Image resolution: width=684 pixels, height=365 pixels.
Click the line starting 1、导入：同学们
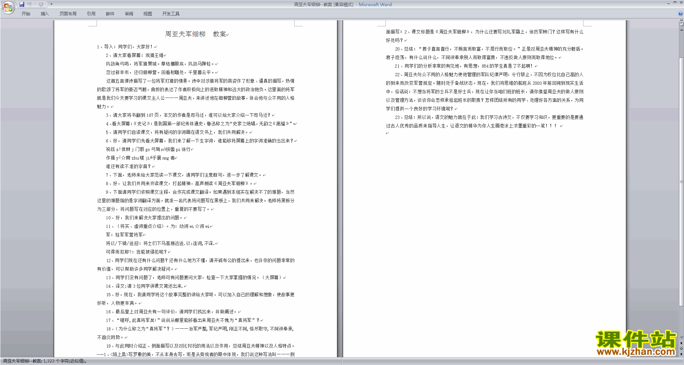pos(125,47)
